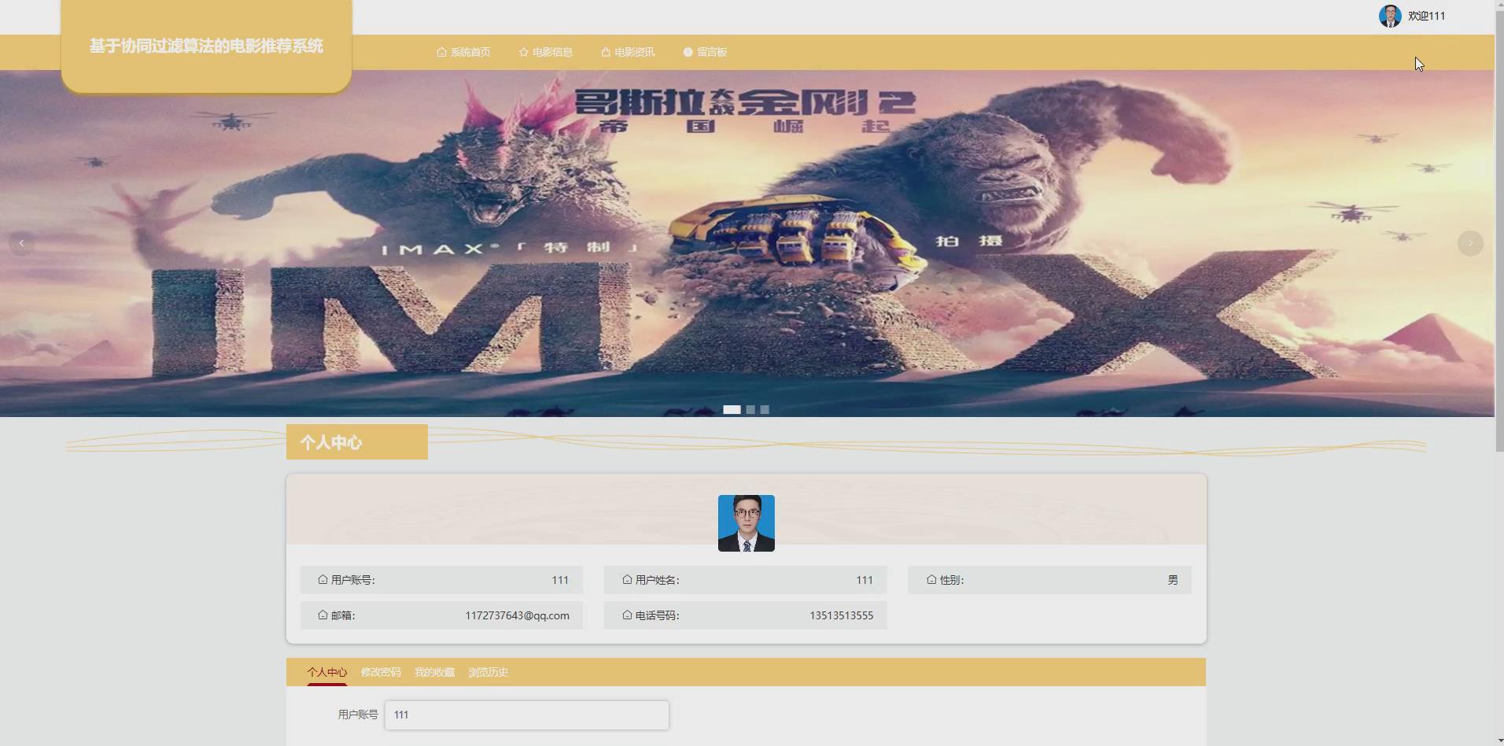Viewport: 1504px width, 746px height.
Task: Click the large profile photo
Action: pos(746,523)
